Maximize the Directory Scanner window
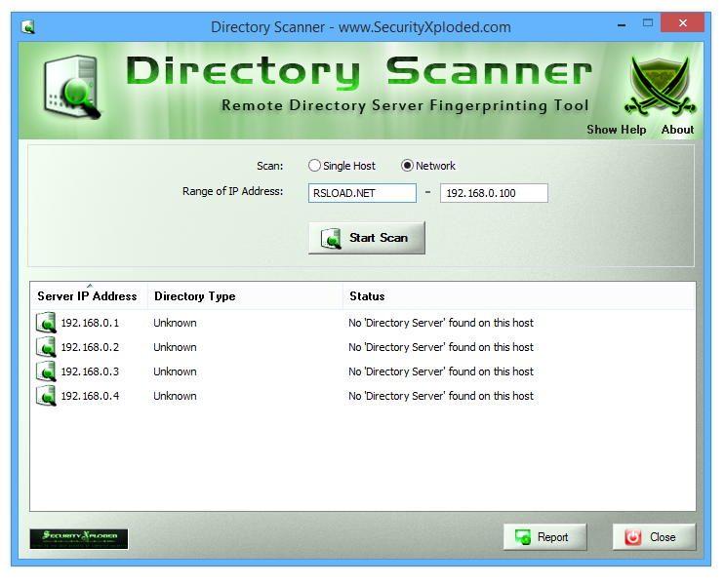Image resolution: width=725 pixels, height=585 pixels. 648,23
